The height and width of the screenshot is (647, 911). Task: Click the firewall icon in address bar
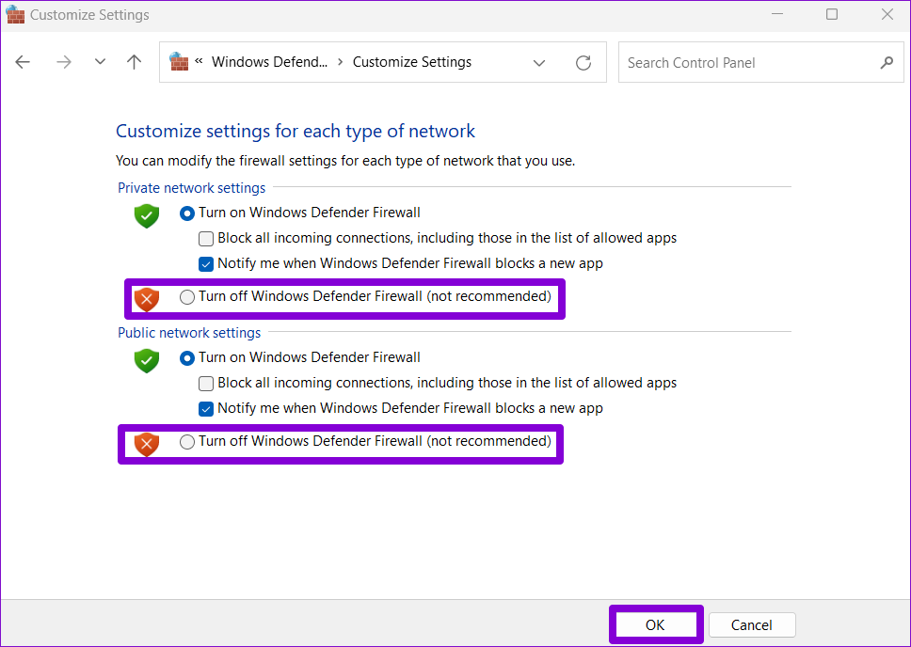pyautogui.click(x=179, y=61)
